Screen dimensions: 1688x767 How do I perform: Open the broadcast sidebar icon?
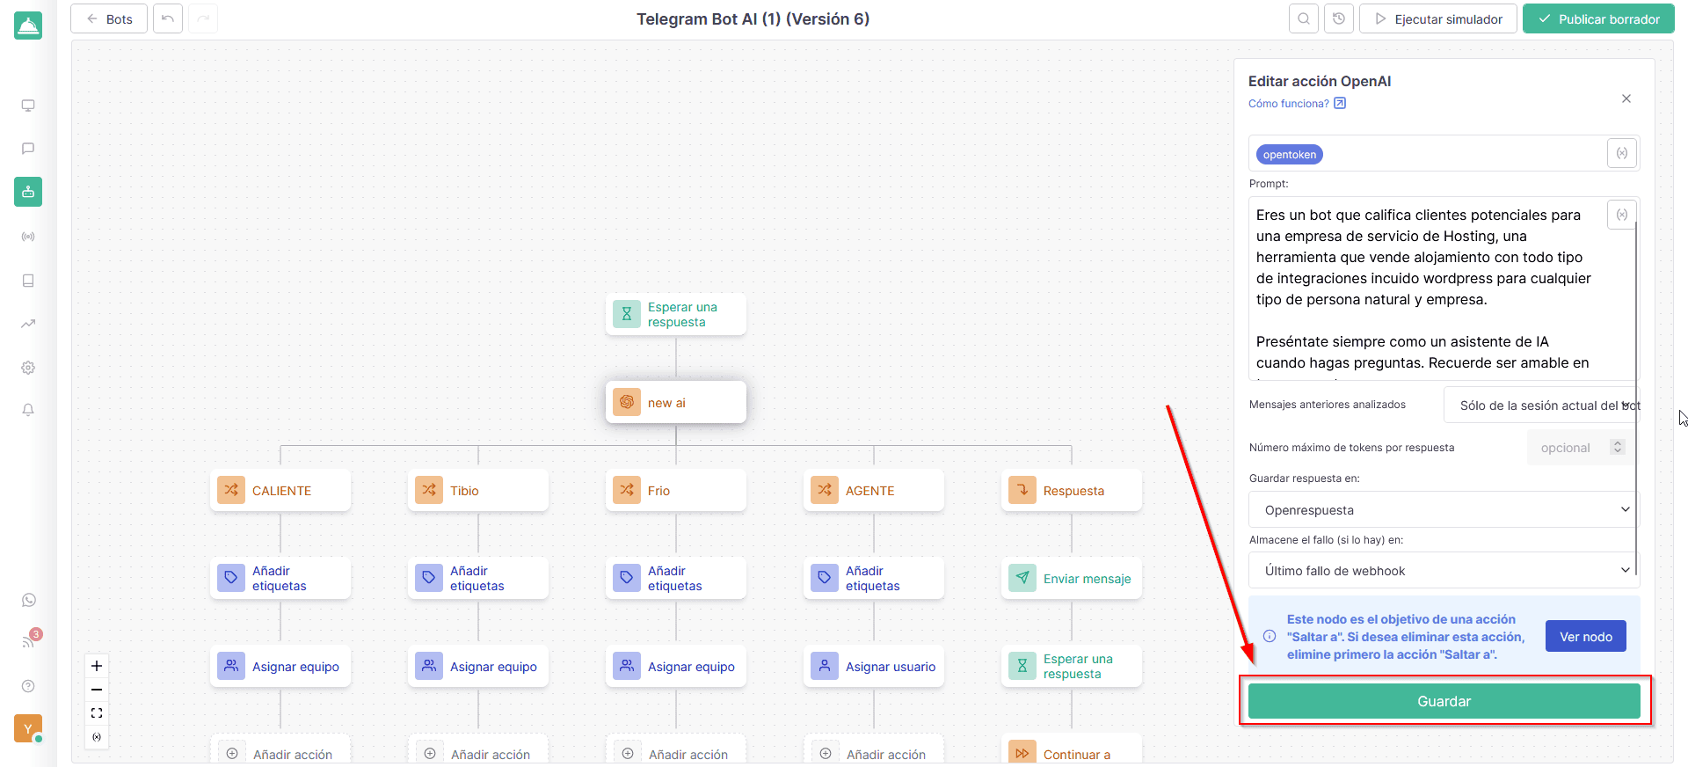click(28, 237)
